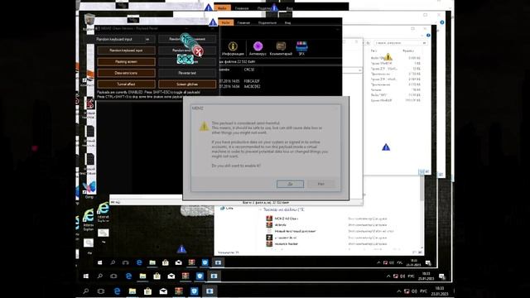The image size is (530, 298).
Task: Open File Explorer on the uppermost taskbar
Action: pos(152,262)
